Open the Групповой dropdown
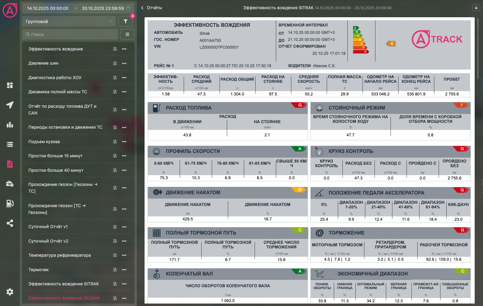 (x=69, y=21)
